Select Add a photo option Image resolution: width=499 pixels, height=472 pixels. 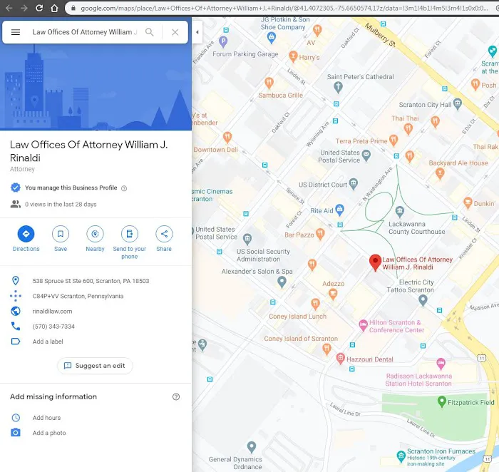(x=48, y=433)
